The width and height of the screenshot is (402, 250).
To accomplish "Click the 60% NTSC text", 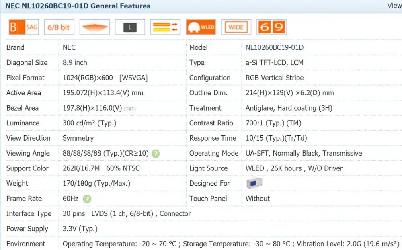I will [x=123, y=168].
